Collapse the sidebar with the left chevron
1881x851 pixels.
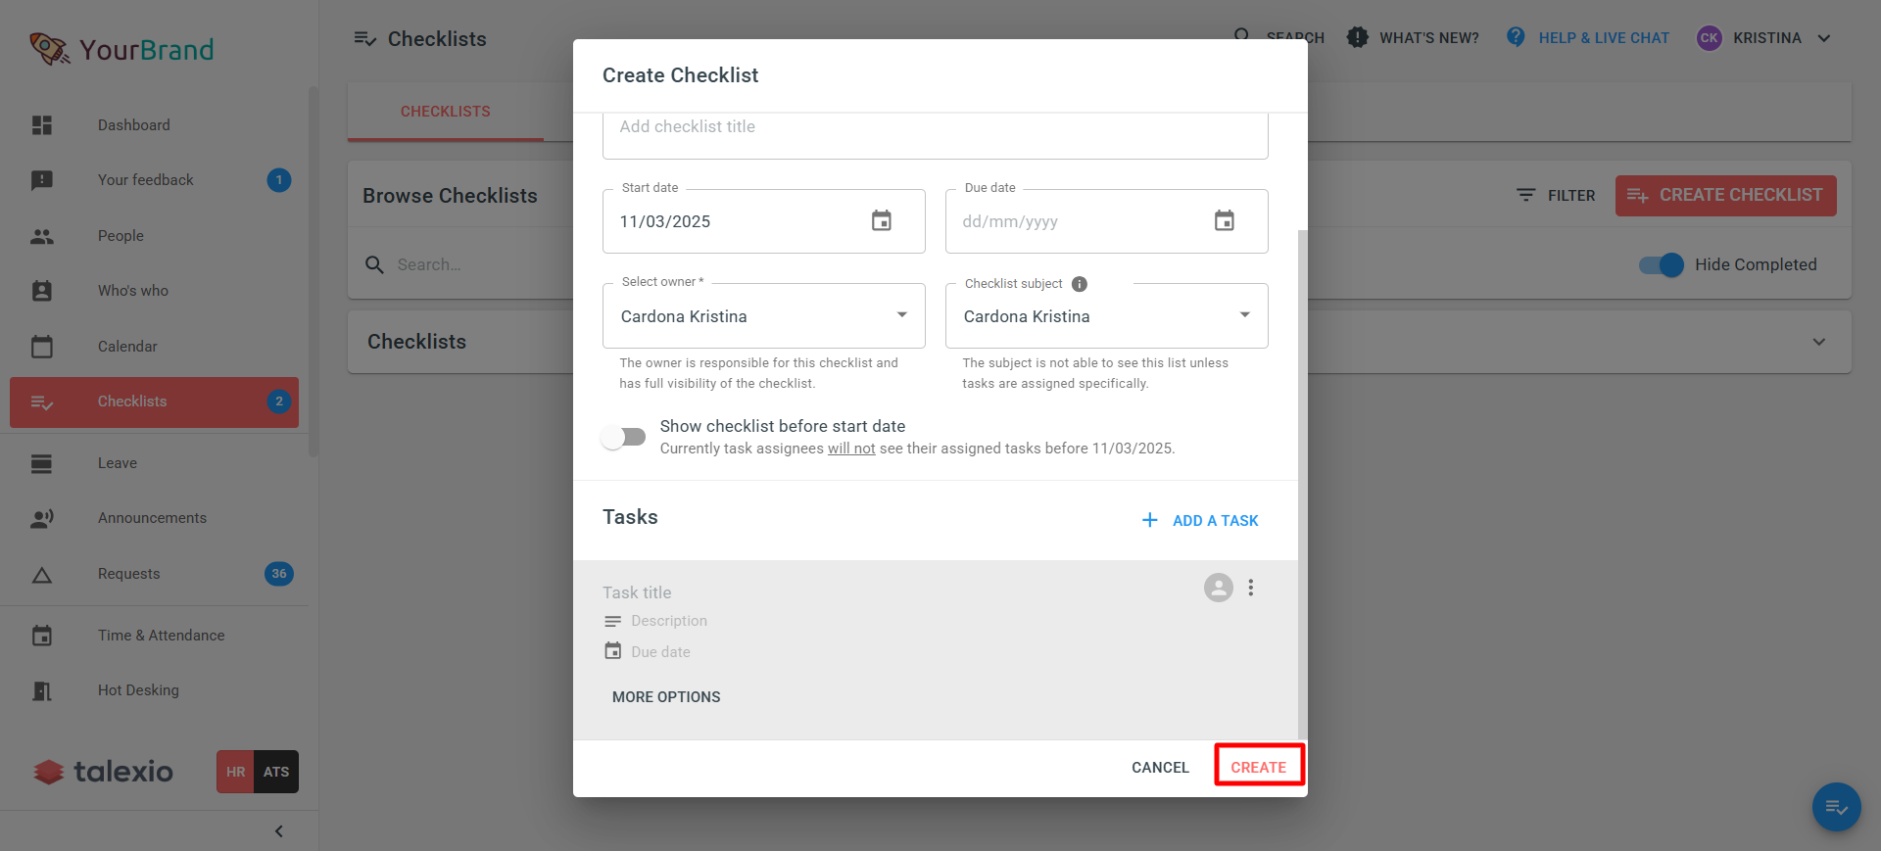tap(279, 831)
